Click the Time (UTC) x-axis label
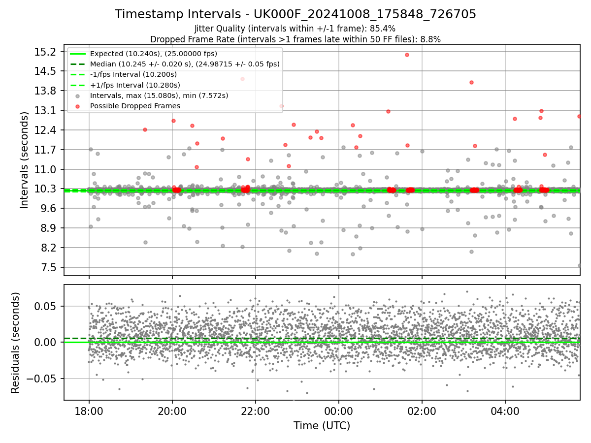The image size is (591, 443). coord(322,426)
